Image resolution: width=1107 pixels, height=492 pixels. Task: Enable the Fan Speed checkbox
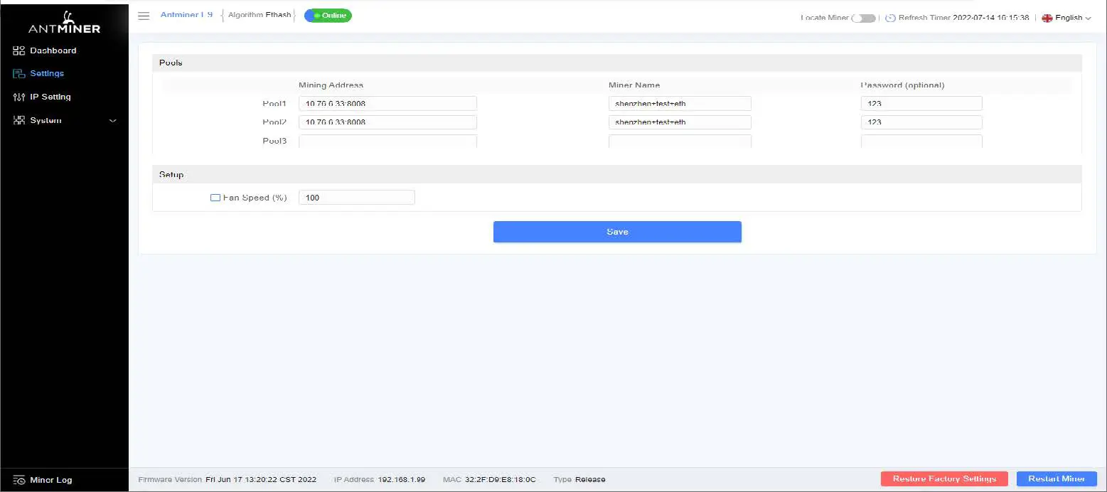[x=215, y=197]
